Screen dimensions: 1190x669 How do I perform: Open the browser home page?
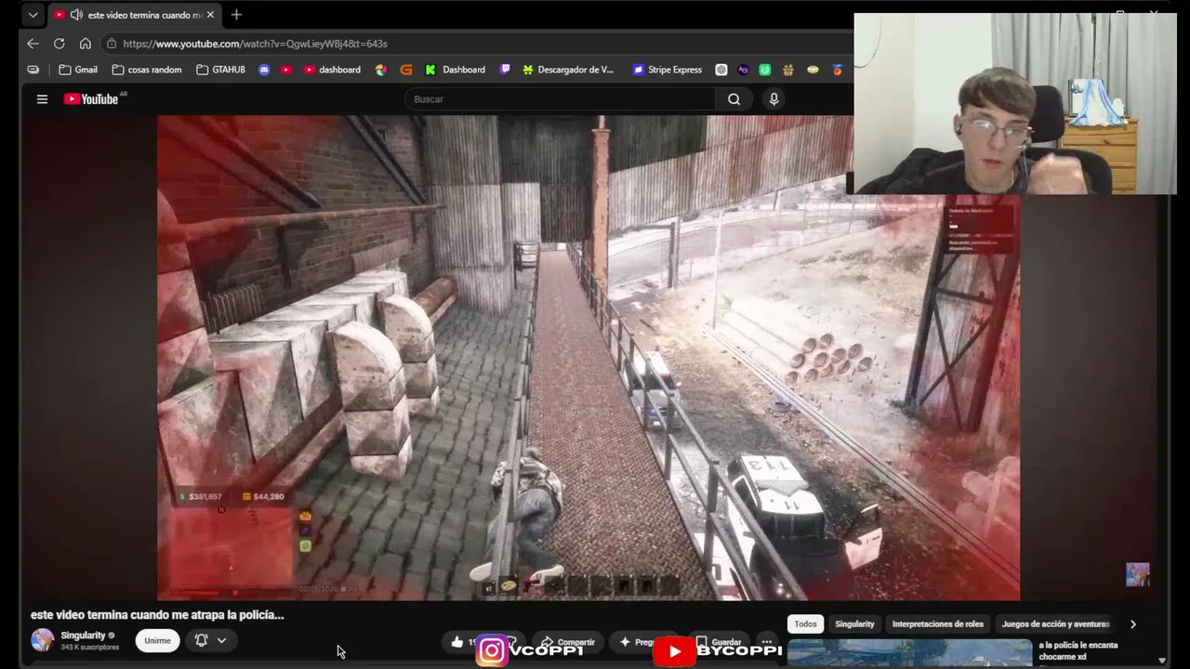point(85,44)
